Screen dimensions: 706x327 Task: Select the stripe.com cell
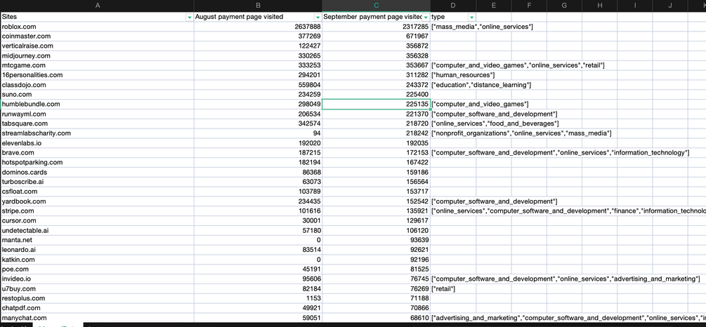tap(97, 211)
